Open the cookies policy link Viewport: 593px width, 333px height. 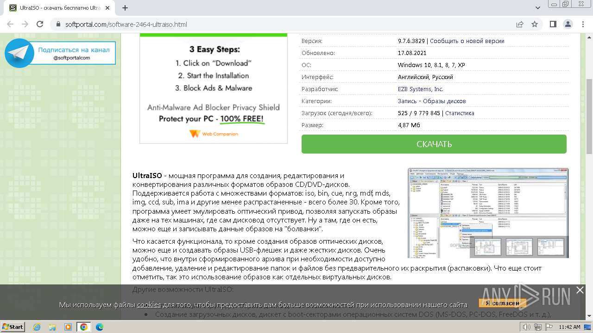coord(149,304)
